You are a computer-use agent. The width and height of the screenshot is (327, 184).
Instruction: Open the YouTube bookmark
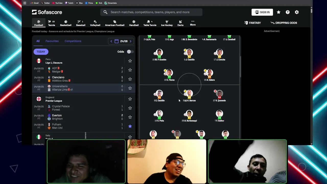pyautogui.click(x=57, y=3)
